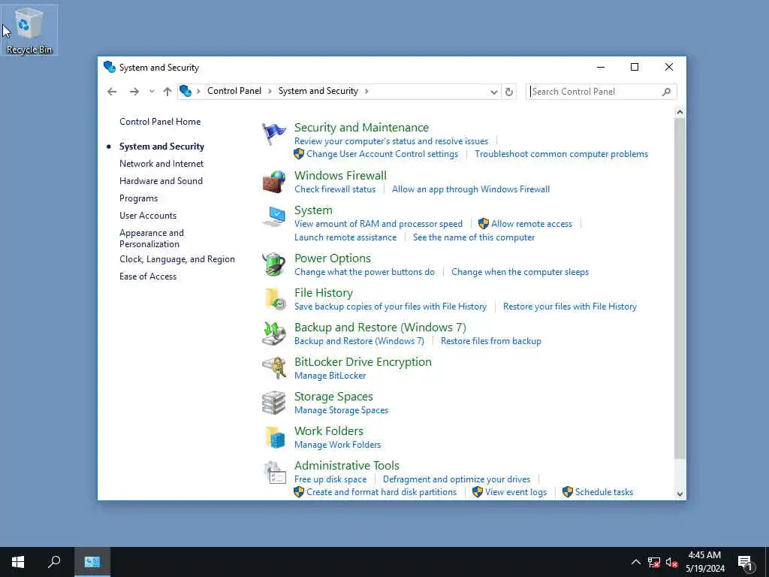
Task: Expand the chevron before Control Panel breadcrumb
Action: pyautogui.click(x=198, y=91)
